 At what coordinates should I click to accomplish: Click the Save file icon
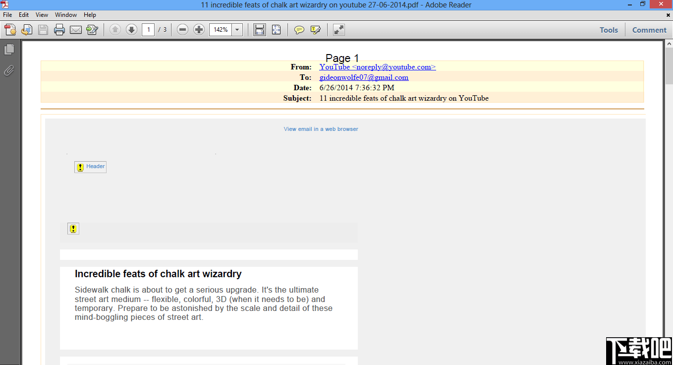[x=43, y=30]
